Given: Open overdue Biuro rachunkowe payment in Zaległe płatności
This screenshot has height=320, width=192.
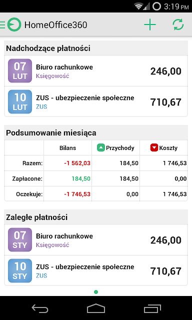Looking at the screenshot, I should click(x=96, y=240).
